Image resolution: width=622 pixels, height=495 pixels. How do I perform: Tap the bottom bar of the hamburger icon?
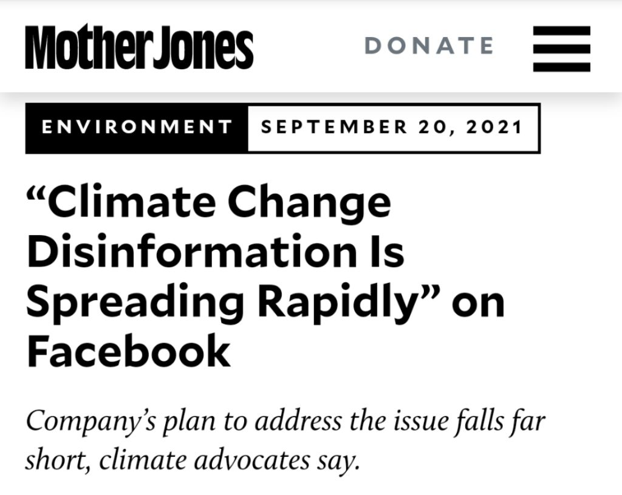[561, 66]
